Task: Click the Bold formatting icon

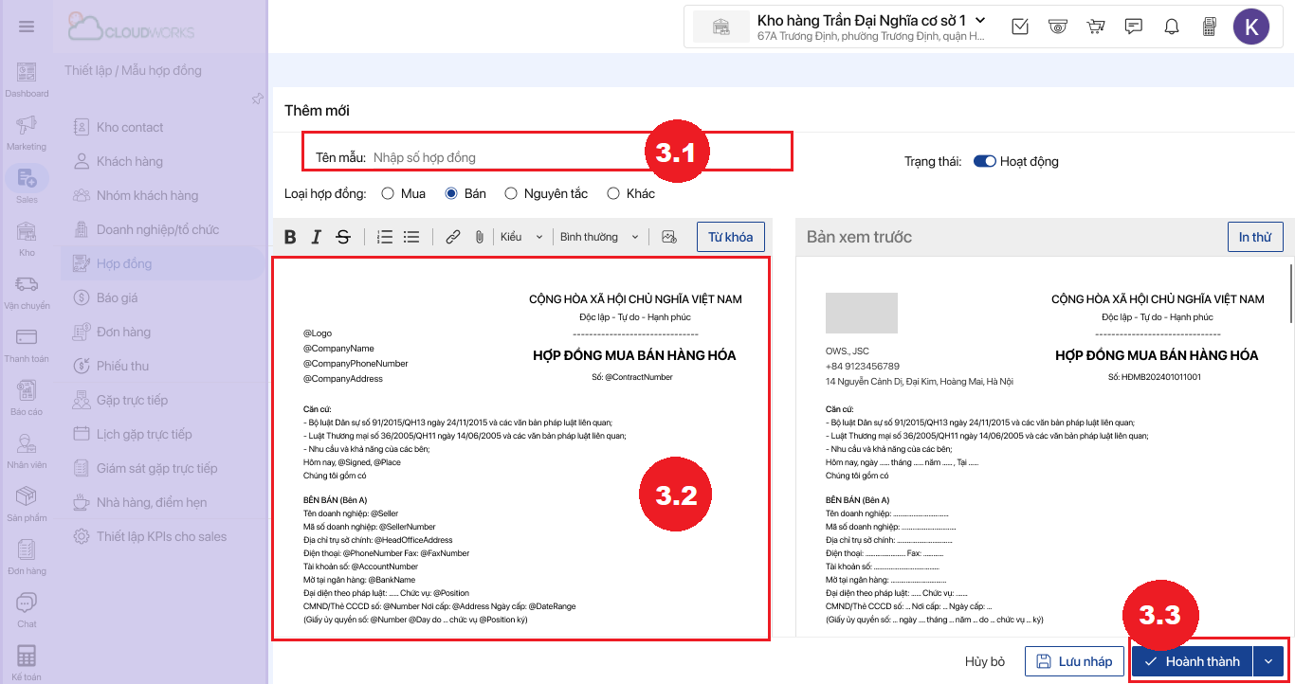Action: pos(291,237)
